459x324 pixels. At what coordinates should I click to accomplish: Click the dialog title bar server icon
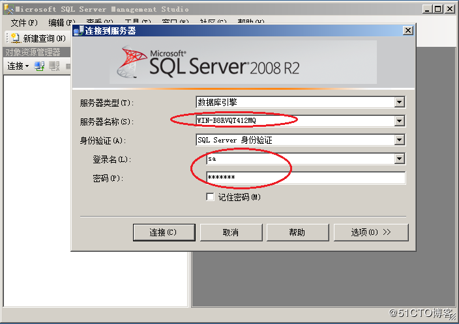[x=78, y=31]
